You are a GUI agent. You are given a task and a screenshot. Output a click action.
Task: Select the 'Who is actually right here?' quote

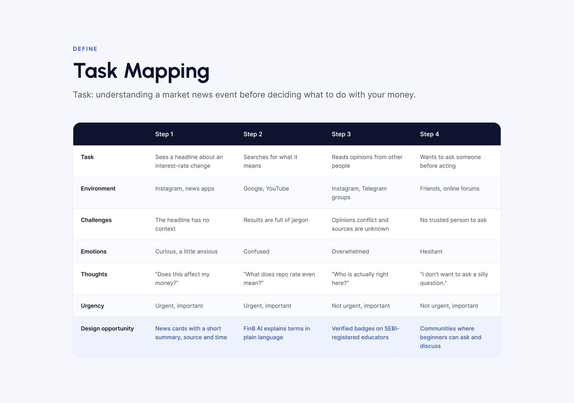[x=360, y=279]
